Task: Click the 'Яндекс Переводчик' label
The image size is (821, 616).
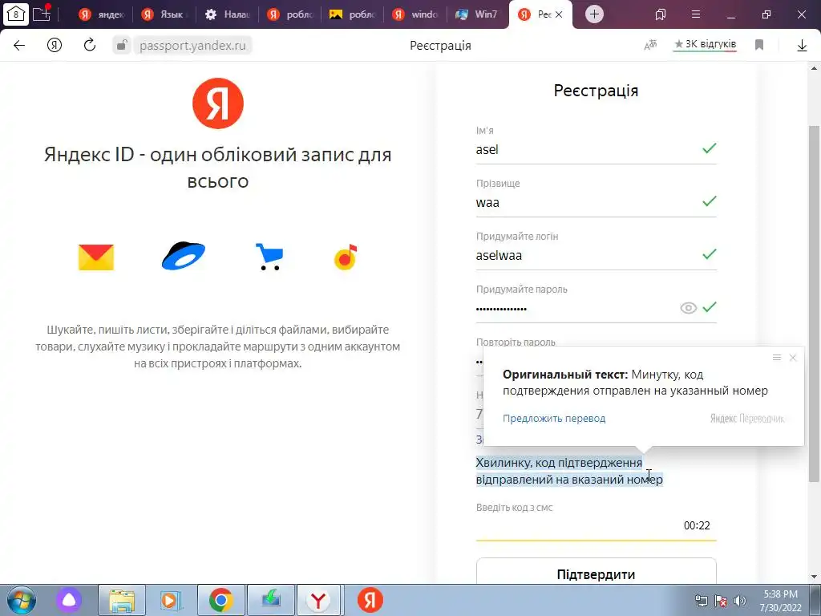Action: [x=747, y=419]
